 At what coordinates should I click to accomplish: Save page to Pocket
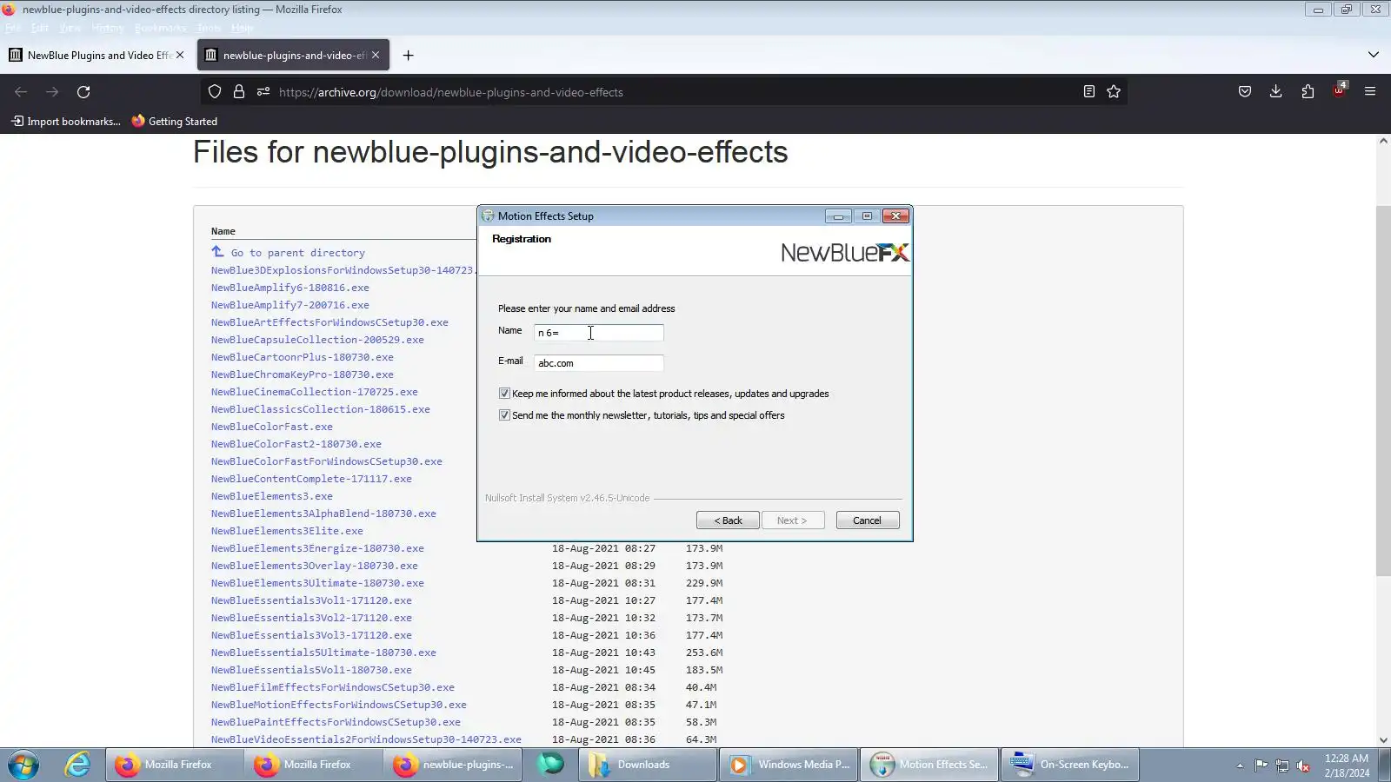coord(1245,92)
